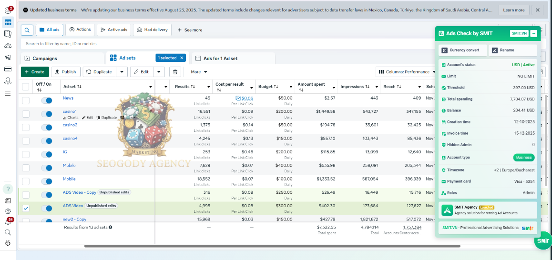552x260 pixels.
Task: Expand the Edit button dropdown arrow
Action: (x=159, y=72)
